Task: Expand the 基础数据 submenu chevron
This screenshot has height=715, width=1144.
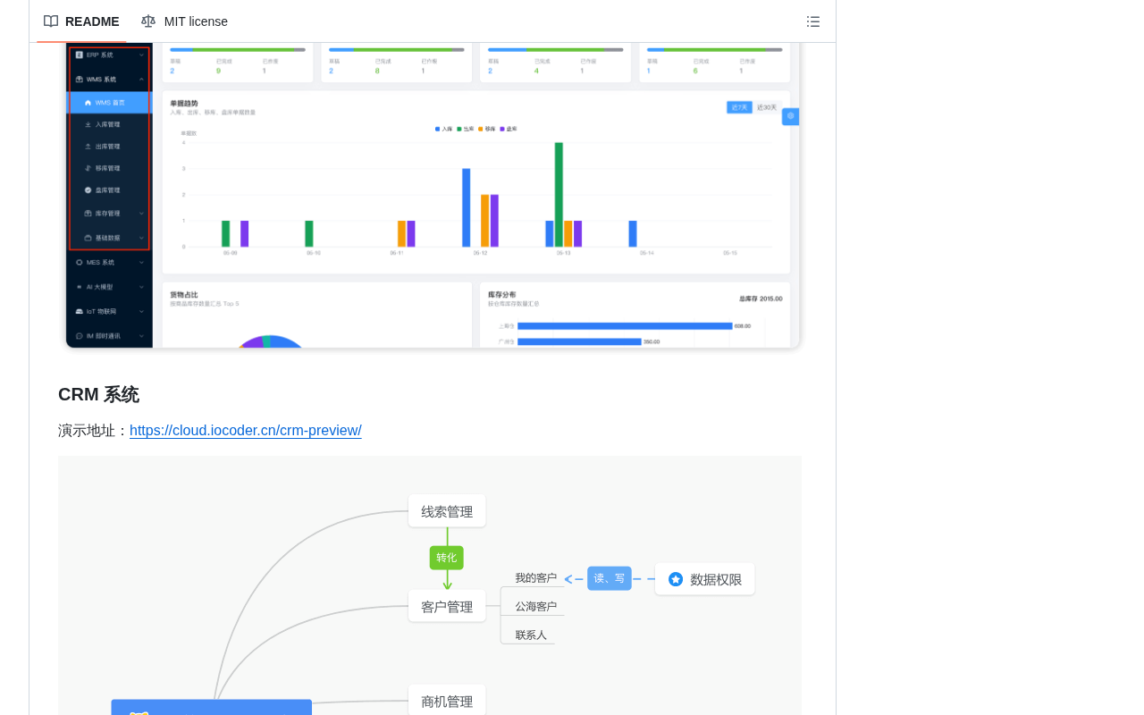Action: pos(141,238)
